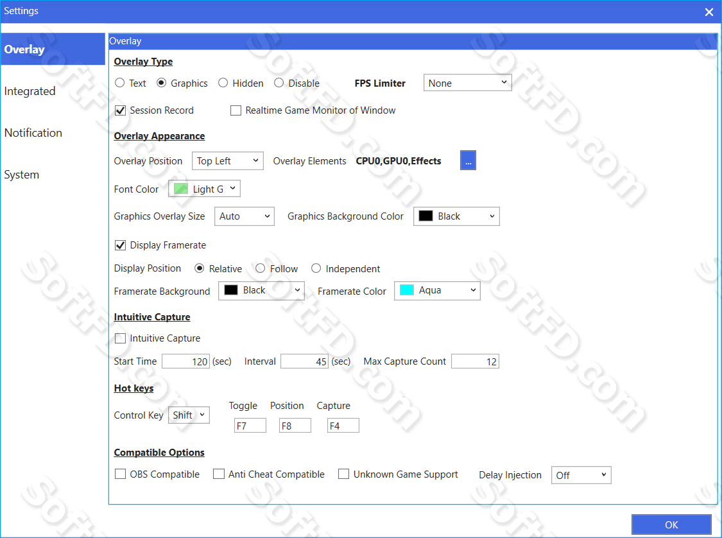This screenshot has width=722, height=538.
Task: Click the CPU0,GPU0,Effects elements text
Action: (x=399, y=161)
